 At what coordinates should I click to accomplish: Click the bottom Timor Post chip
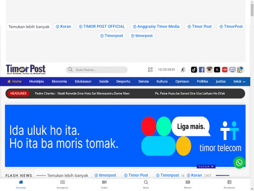tap(136, 175)
